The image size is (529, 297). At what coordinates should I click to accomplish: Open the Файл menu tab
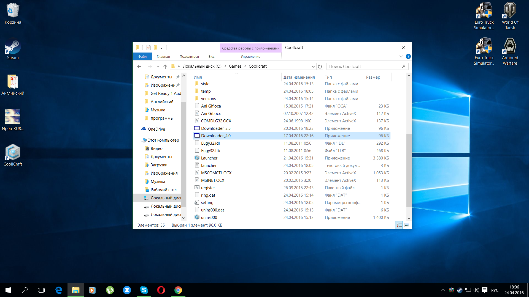(142, 56)
